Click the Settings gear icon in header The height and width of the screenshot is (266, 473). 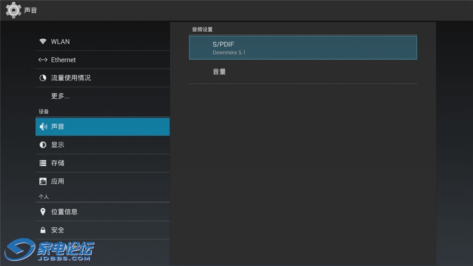tap(13, 10)
